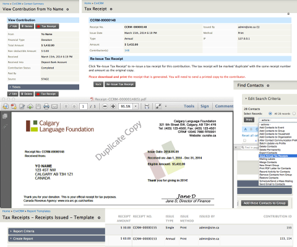Click the PDF zoom percentage field
This screenshot has height=247, width=297.
pos(126,106)
